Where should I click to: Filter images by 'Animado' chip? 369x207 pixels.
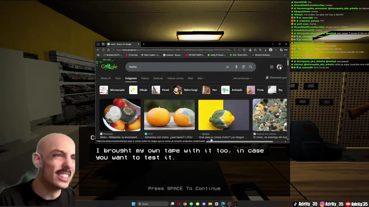[x=233, y=90]
